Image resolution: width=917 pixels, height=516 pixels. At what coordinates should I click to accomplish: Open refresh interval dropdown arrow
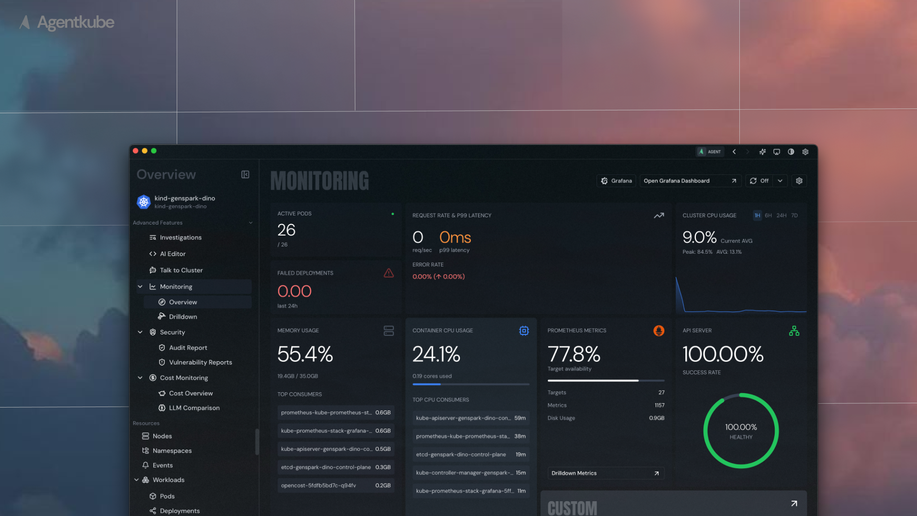point(780,181)
